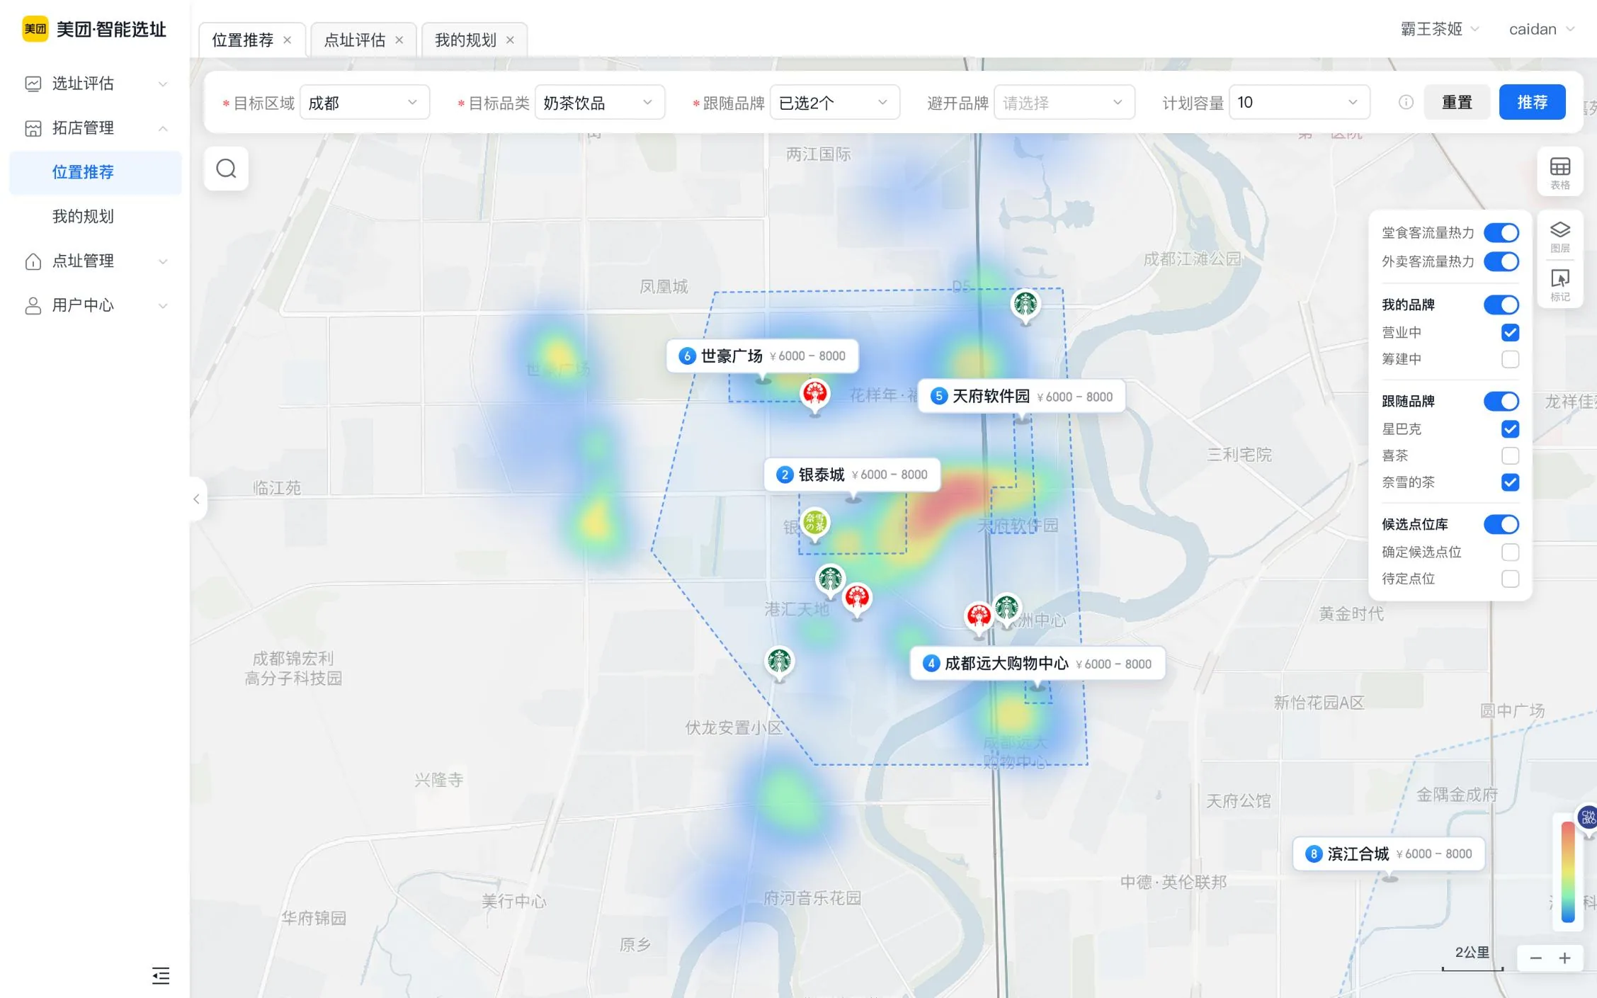Click the info icon beside 计划容量
Image resolution: width=1597 pixels, height=998 pixels.
click(1406, 103)
